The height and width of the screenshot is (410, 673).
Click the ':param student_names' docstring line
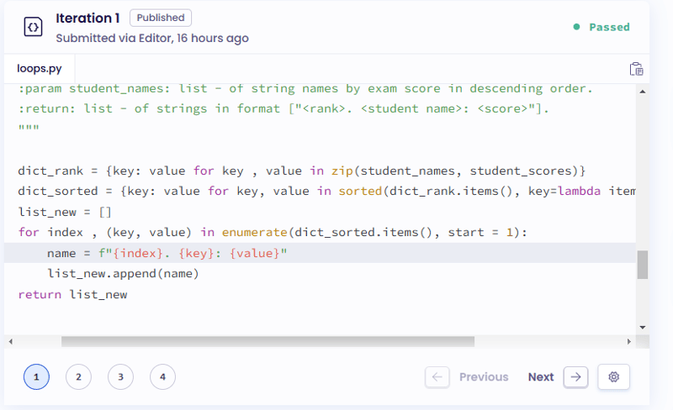[x=305, y=89]
